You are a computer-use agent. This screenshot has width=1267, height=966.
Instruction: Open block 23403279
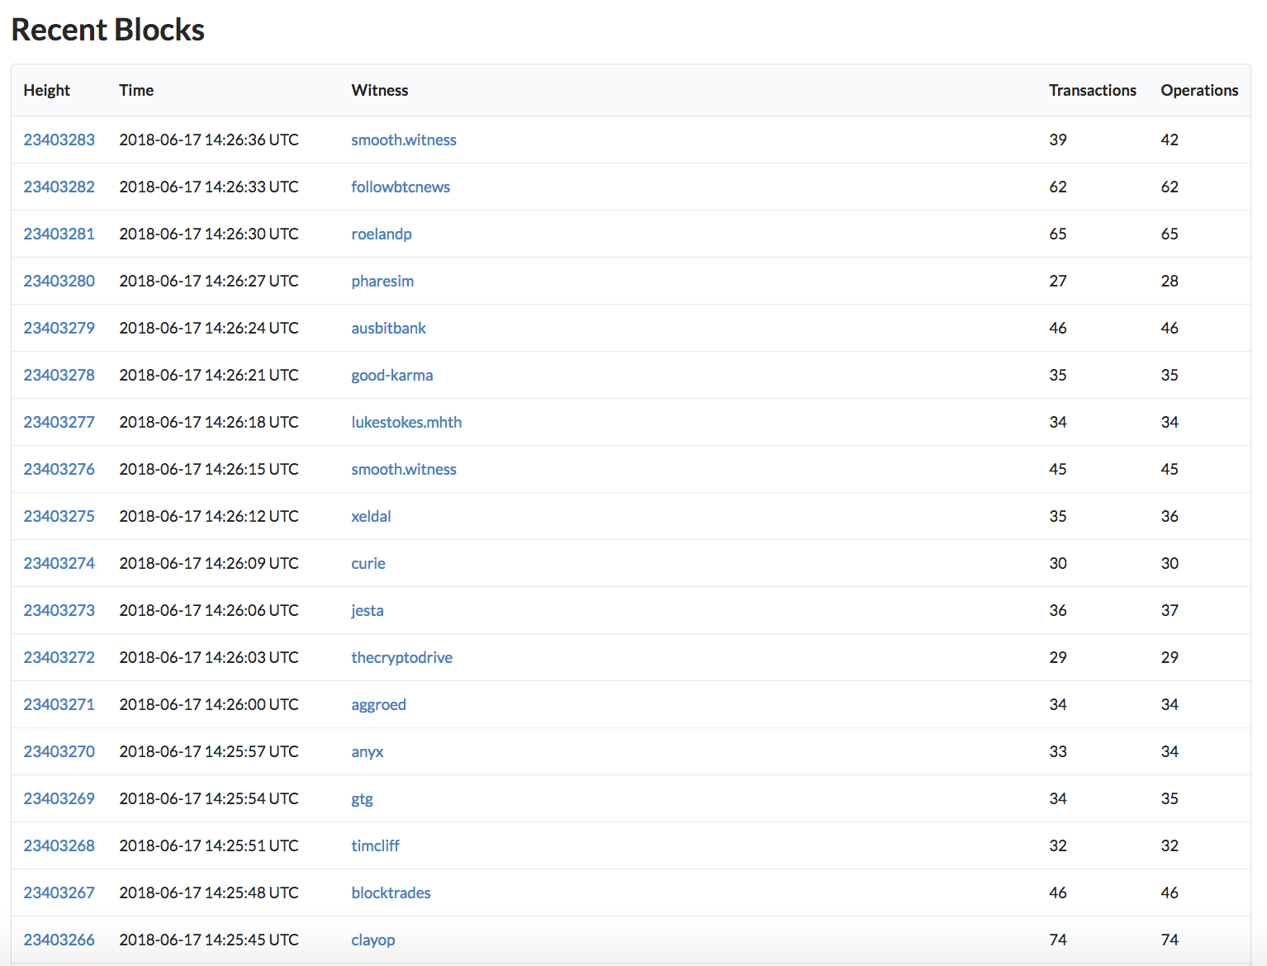[59, 328]
